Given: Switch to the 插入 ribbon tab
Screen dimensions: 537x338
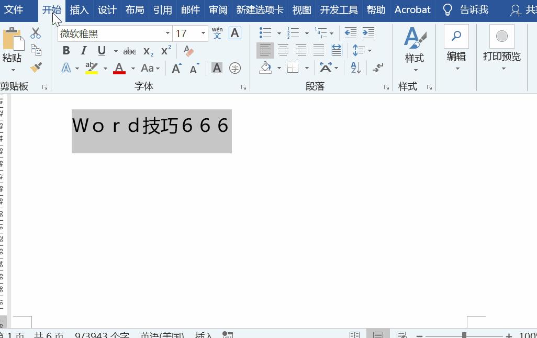Looking at the screenshot, I should pyautogui.click(x=79, y=9).
